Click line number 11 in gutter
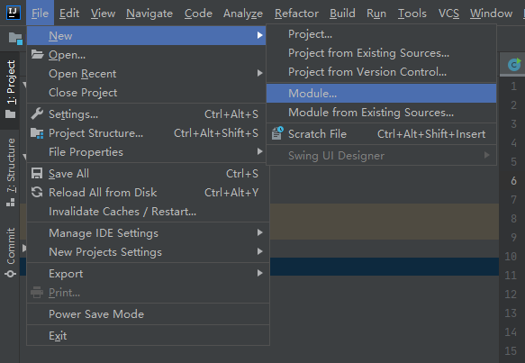The height and width of the screenshot is (363, 525). (511, 276)
